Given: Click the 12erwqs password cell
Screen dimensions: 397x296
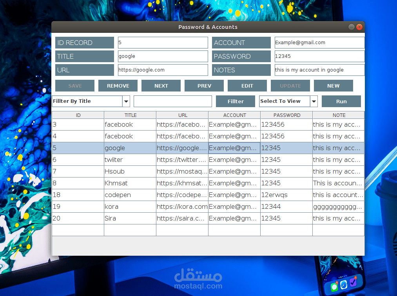Looking at the screenshot, I should click(286, 195).
